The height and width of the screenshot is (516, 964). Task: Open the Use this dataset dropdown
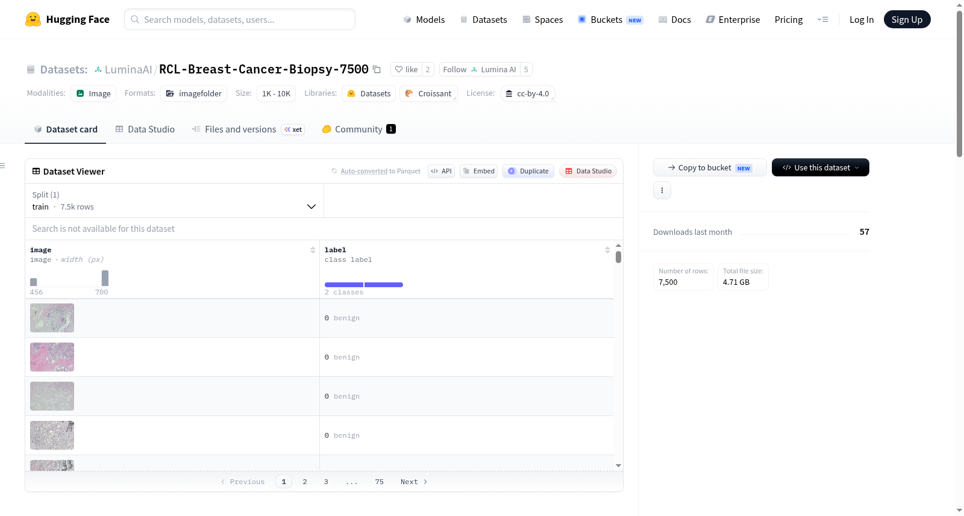pyautogui.click(x=821, y=167)
